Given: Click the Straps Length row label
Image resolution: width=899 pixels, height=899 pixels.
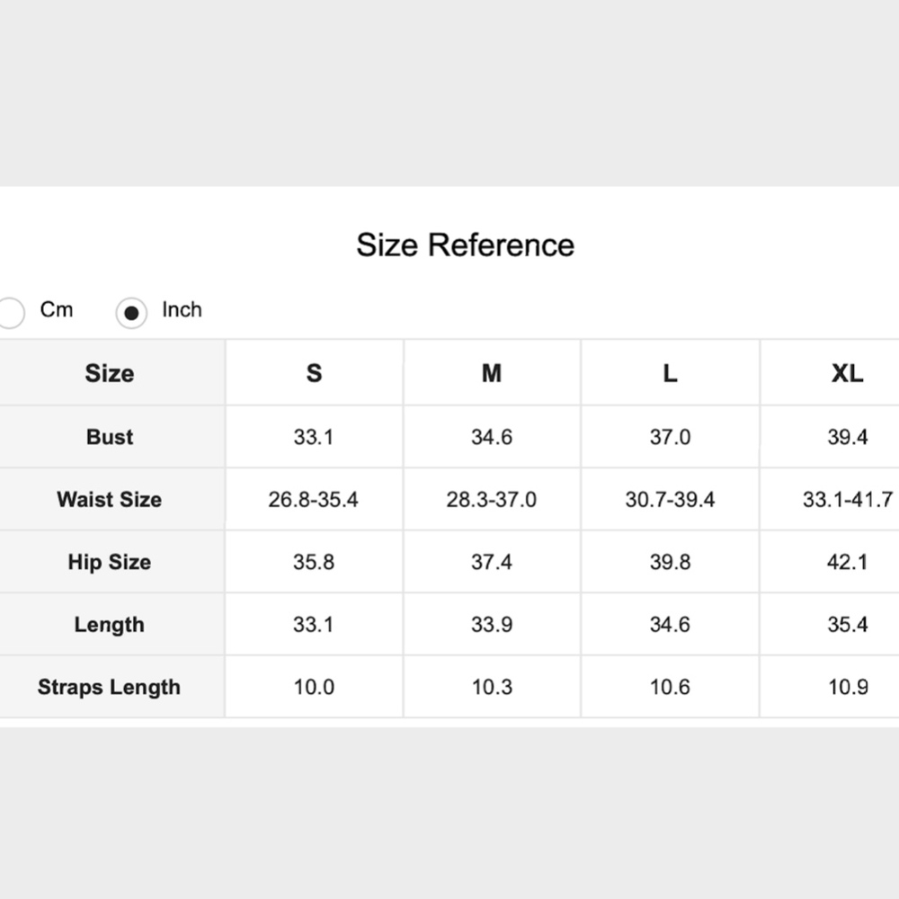Looking at the screenshot, I should point(110,687).
